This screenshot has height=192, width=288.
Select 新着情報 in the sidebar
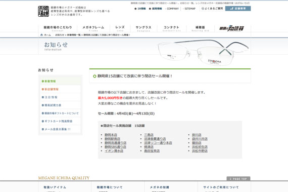tap(61, 81)
